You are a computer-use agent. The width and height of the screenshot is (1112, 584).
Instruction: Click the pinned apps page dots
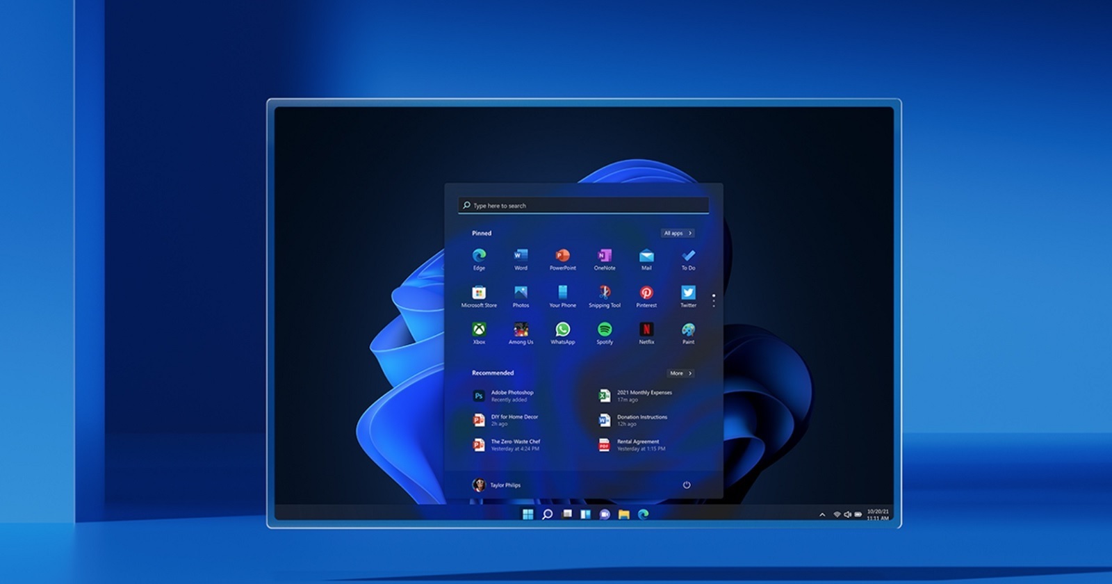pos(714,300)
